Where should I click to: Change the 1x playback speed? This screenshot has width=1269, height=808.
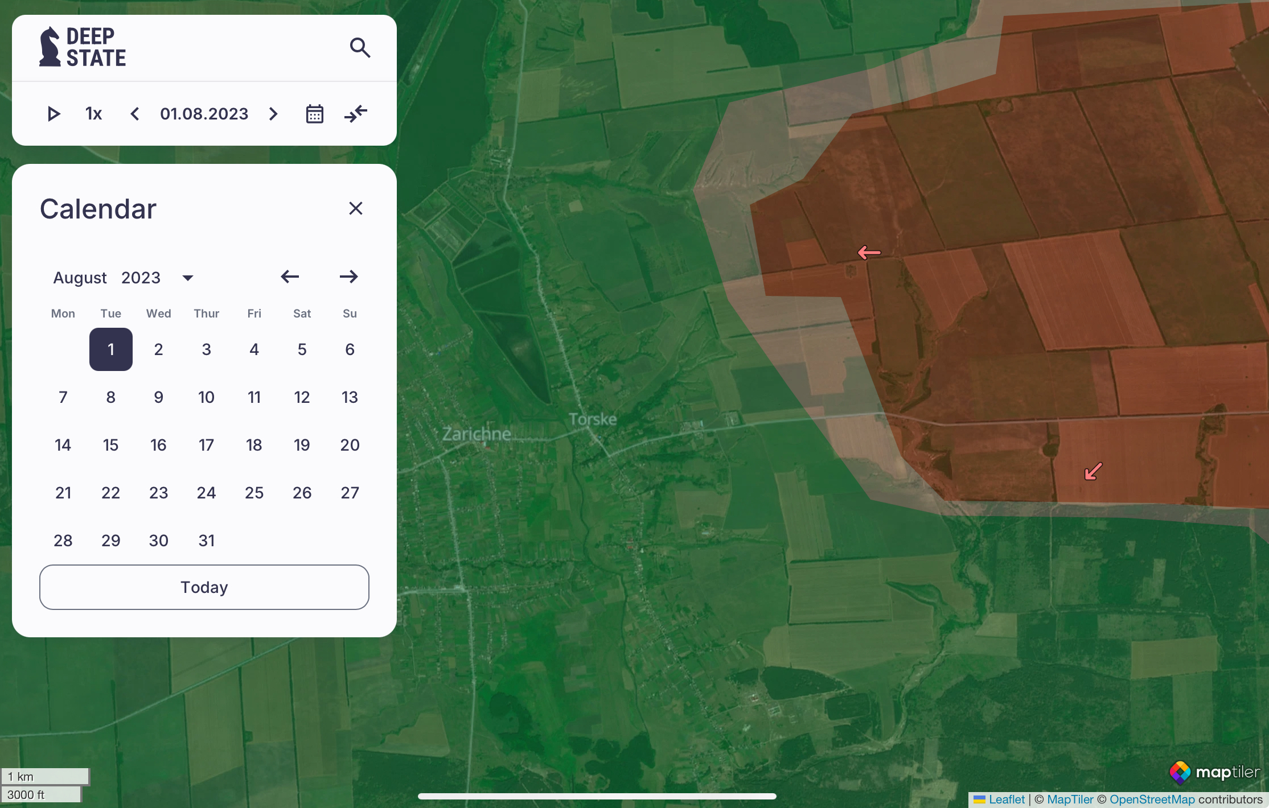(x=93, y=114)
